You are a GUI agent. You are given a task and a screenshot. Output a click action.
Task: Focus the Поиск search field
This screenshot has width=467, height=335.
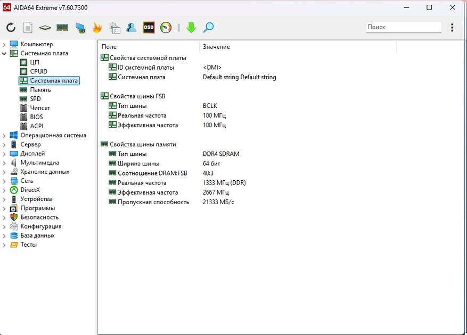(404, 27)
